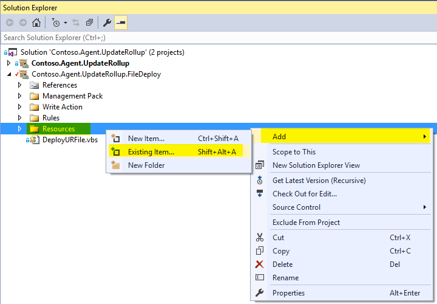Image resolution: width=437 pixels, height=304 pixels.
Task: Click the New Solution Explorer View icon
Action: pos(260,165)
